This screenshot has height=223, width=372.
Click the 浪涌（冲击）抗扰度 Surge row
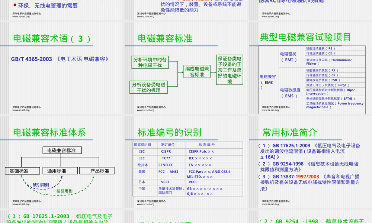click(335, 85)
